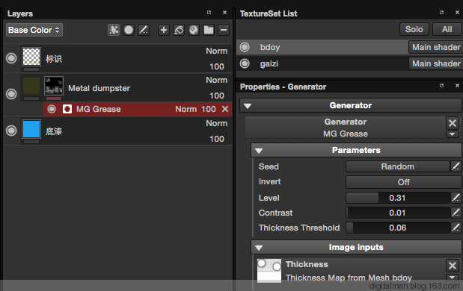Change blend mode Norm of 底漆 layer
The width and height of the screenshot is (463, 291).
[x=216, y=123]
